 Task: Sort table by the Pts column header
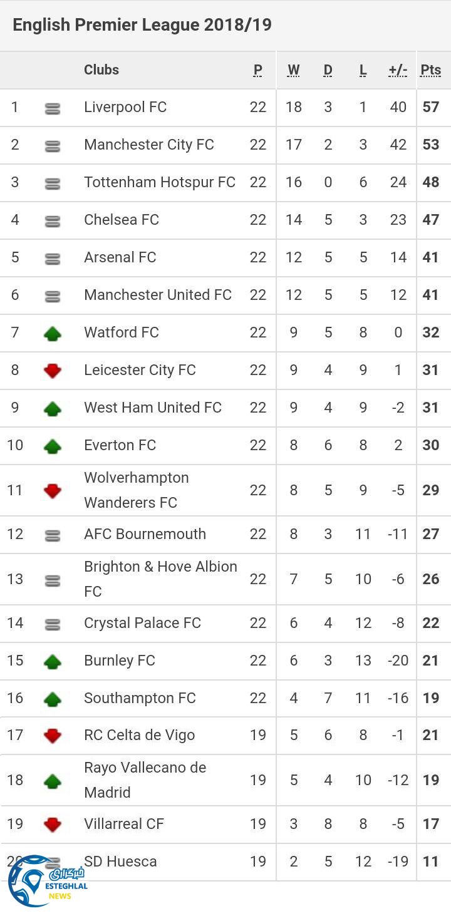pos(430,70)
